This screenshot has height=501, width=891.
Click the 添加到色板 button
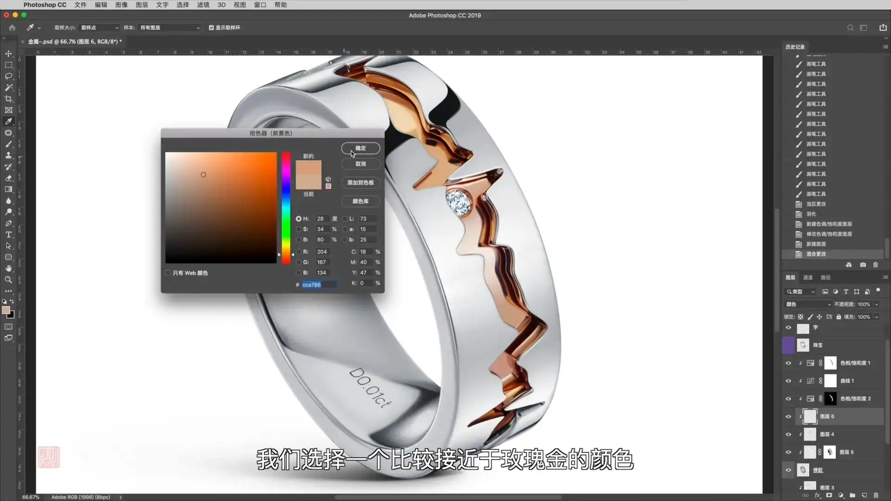click(361, 183)
